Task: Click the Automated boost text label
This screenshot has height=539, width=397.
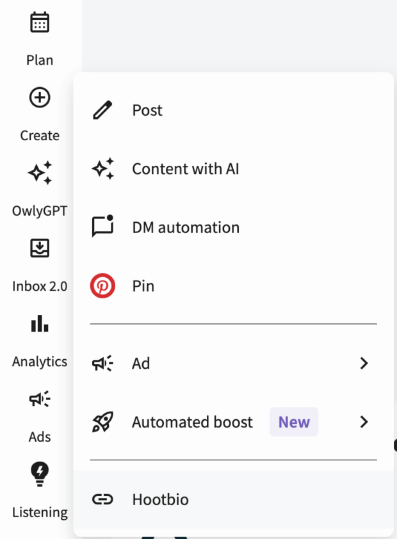Action: [x=193, y=422]
